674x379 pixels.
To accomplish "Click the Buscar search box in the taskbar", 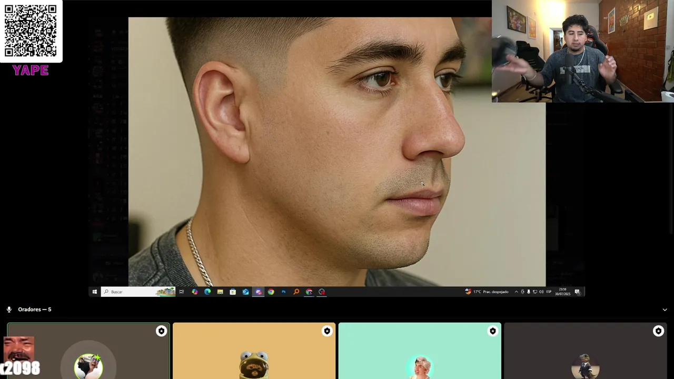I will pyautogui.click(x=138, y=292).
